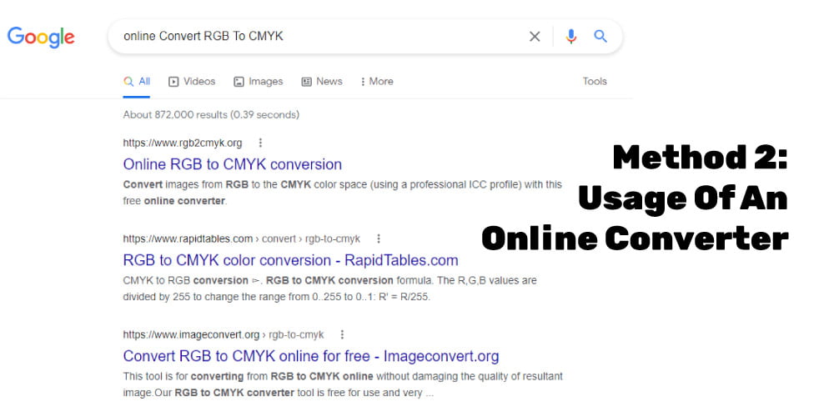Click the blue magnifier search icon

600,36
